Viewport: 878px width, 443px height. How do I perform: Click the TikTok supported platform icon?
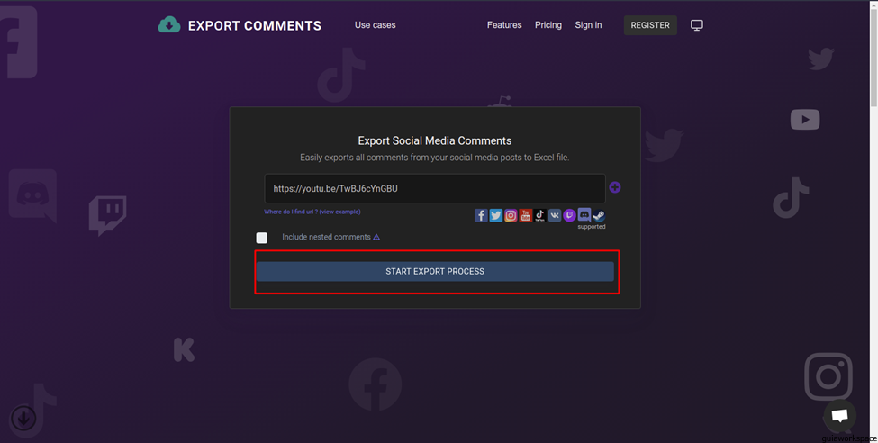539,215
